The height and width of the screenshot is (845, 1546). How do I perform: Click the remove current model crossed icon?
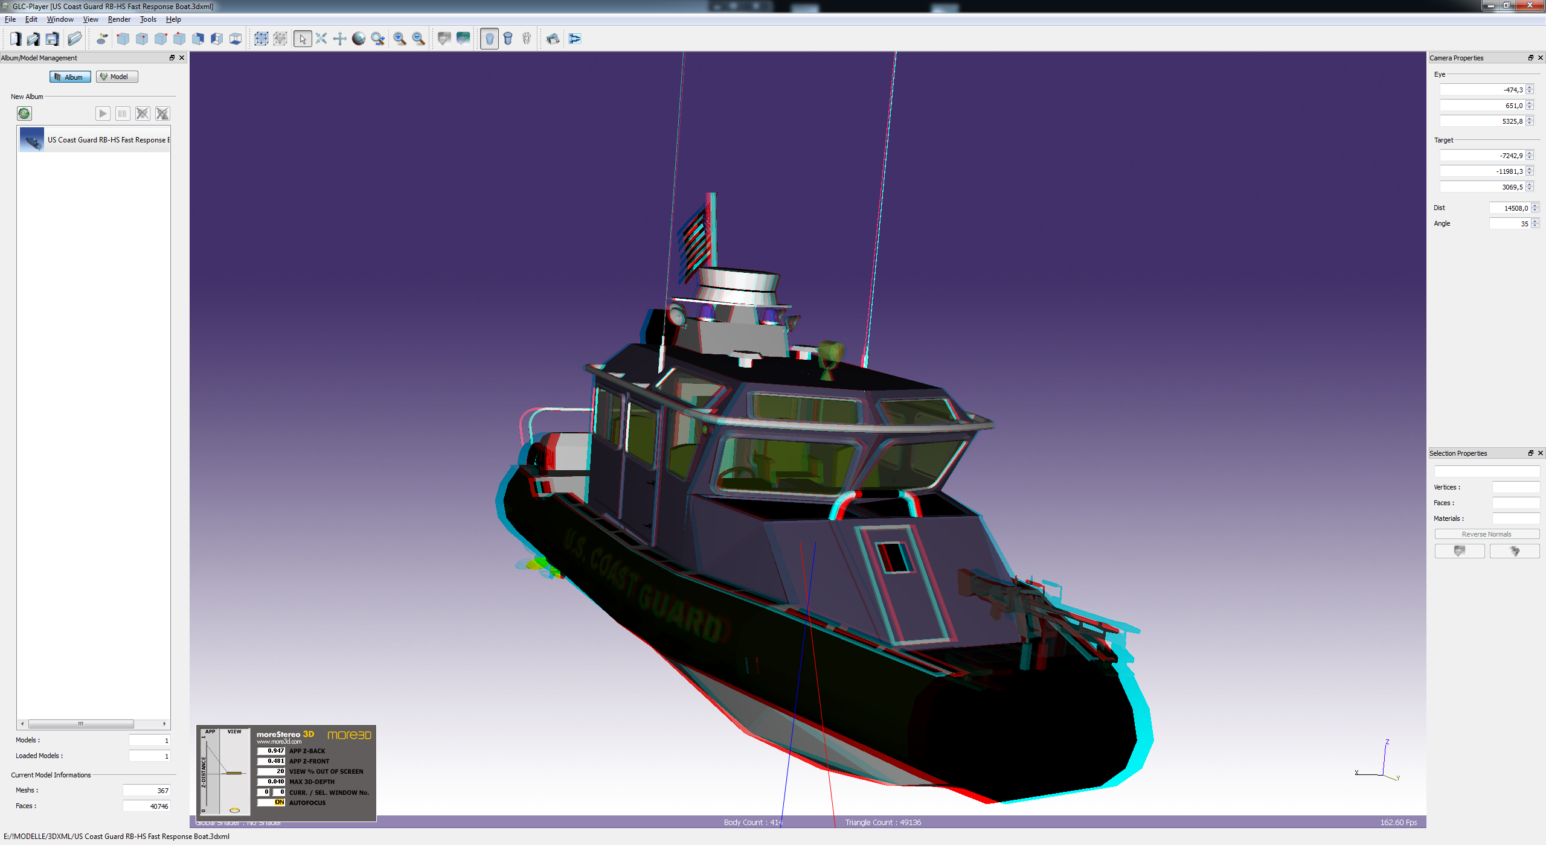click(x=143, y=113)
